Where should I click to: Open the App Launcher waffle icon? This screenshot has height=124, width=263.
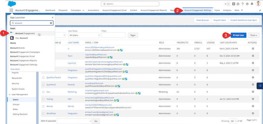pos(11,10)
